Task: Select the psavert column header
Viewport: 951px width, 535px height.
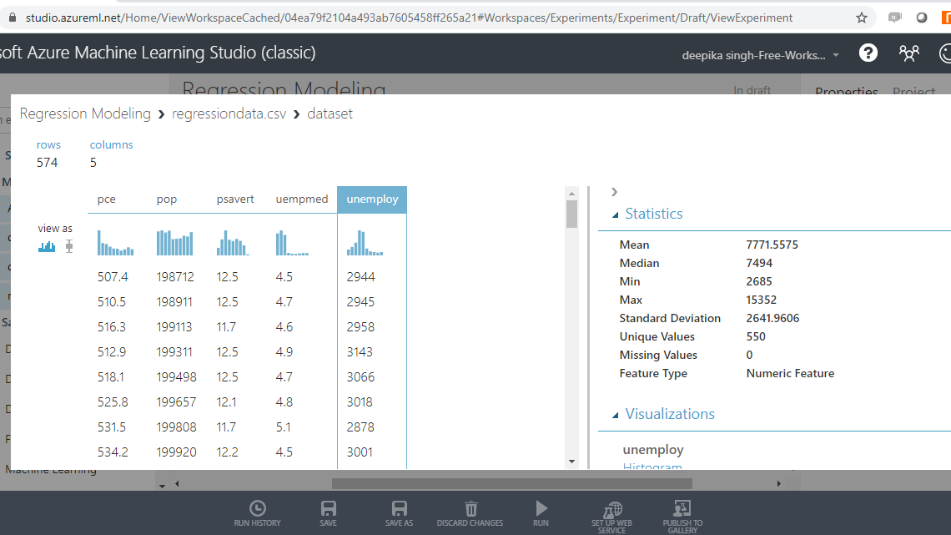Action: click(x=235, y=199)
